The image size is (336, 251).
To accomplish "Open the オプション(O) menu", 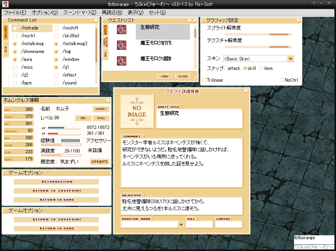I will click(45, 13).
